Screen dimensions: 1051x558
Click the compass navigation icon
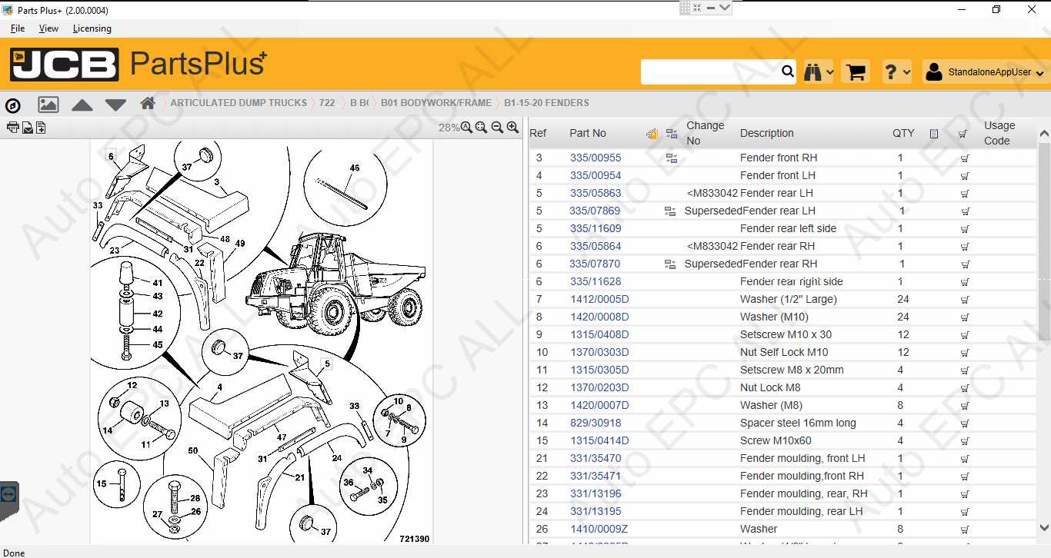click(x=13, y=105)
